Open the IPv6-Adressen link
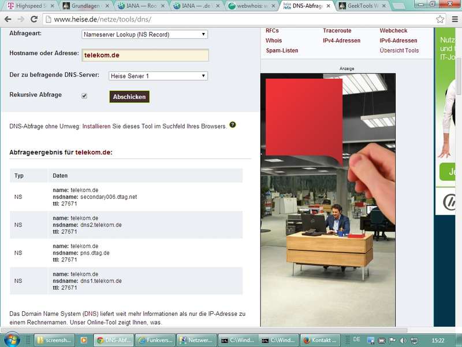The image size is (462, 347). tap(398, 40)
